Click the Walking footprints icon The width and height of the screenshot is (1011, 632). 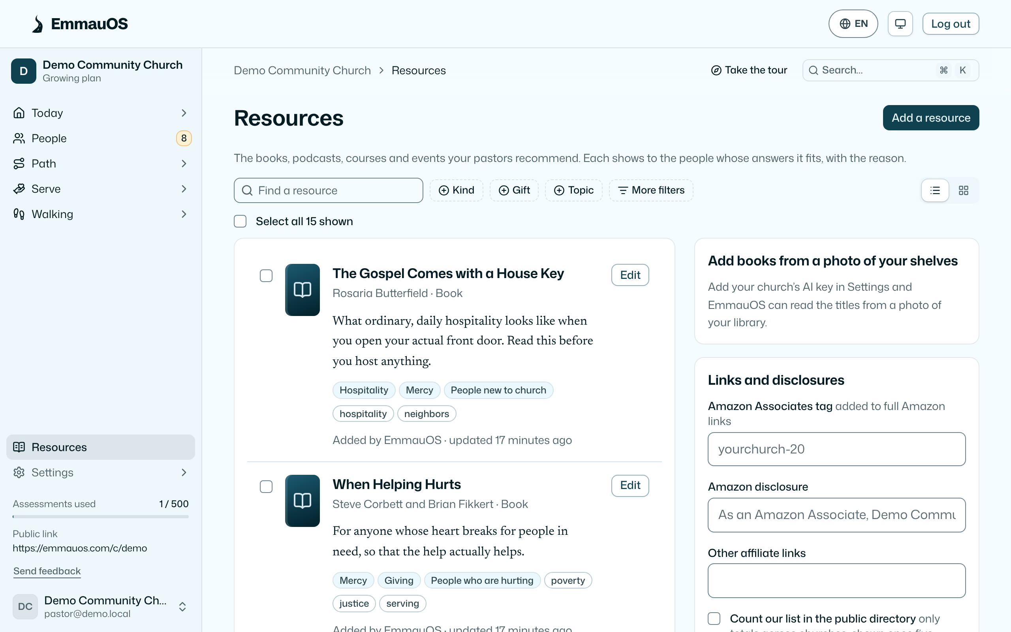coord(19,214)
